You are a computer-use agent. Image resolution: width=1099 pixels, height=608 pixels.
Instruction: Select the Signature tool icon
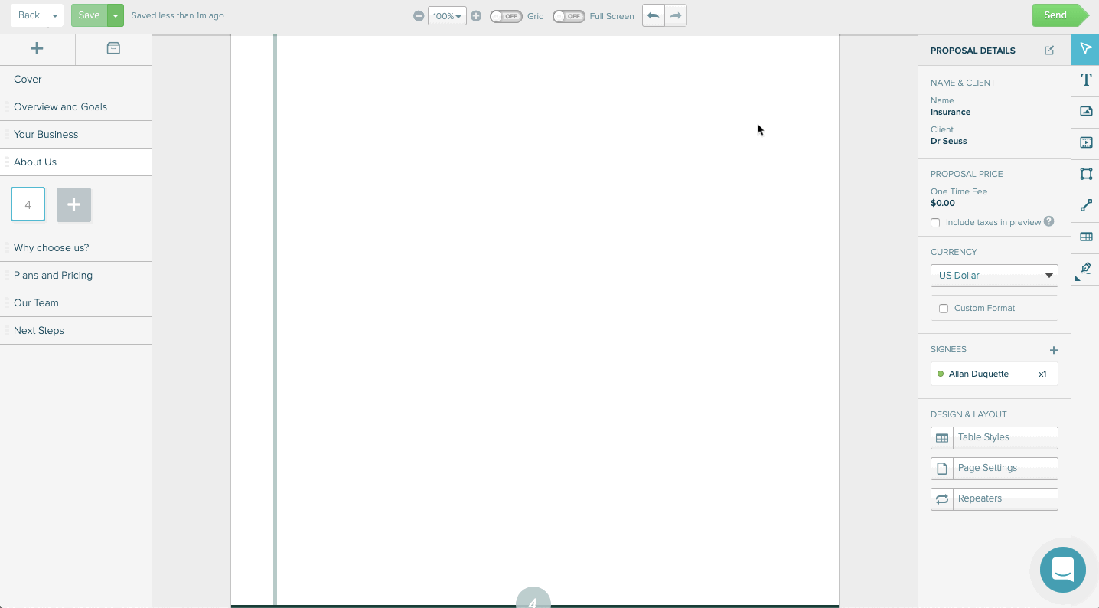1085,268
